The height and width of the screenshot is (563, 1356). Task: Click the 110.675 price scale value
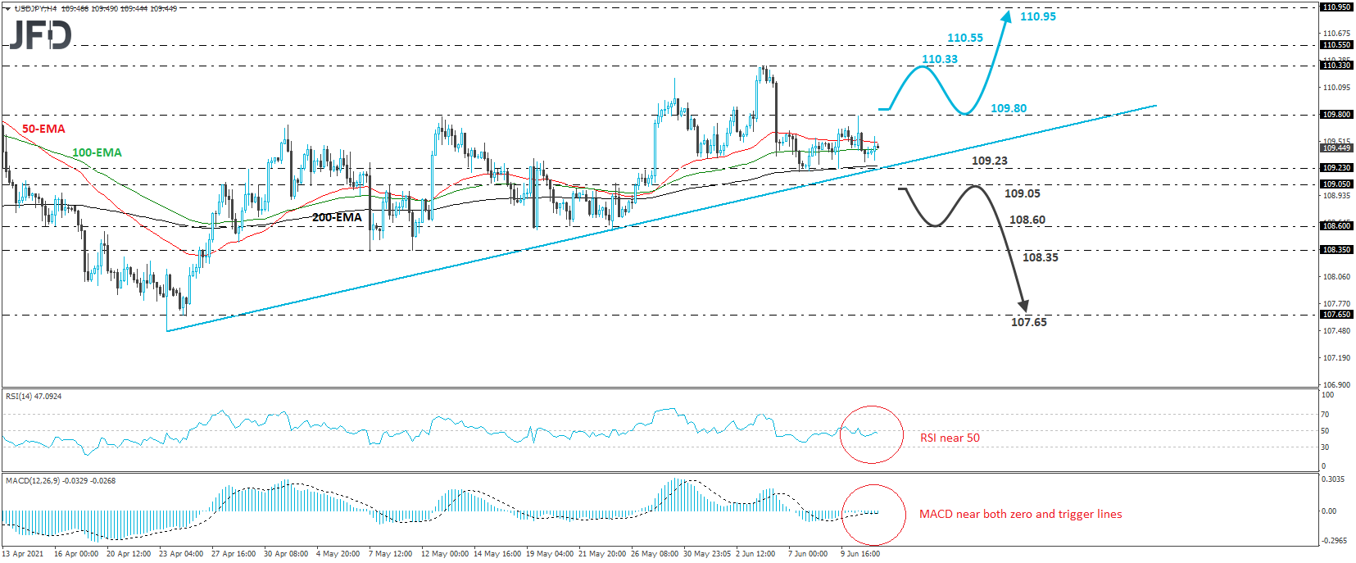pos(1336,34)
